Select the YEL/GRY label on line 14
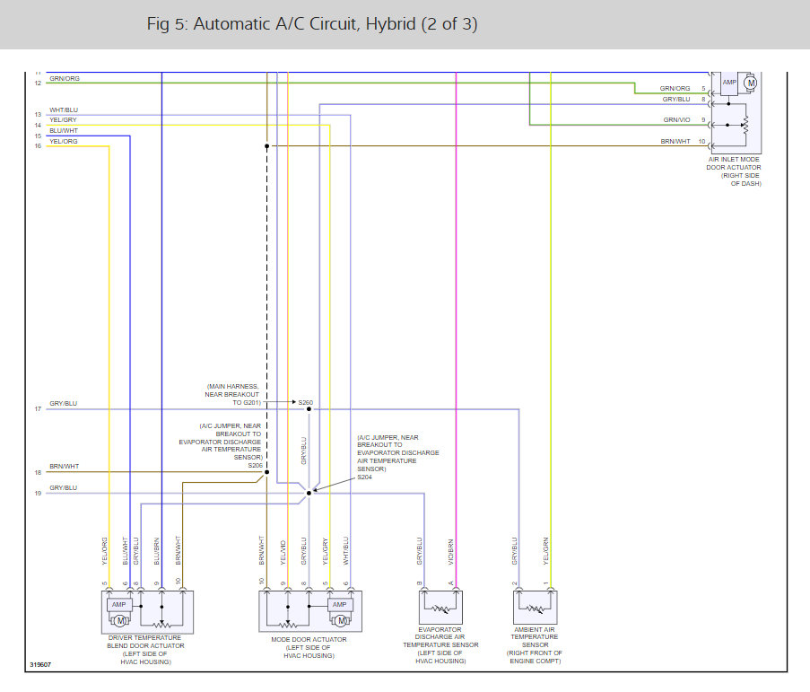 pyautogui.click(x=63, y=120)
